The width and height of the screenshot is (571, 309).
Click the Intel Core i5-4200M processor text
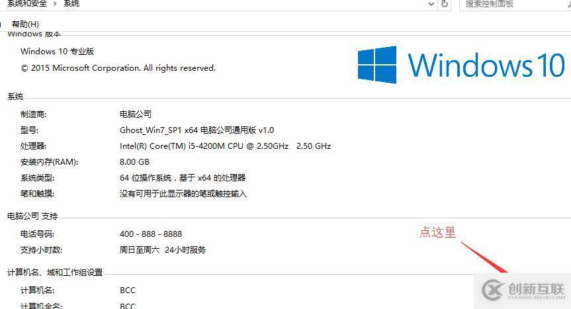pos(225,146)
